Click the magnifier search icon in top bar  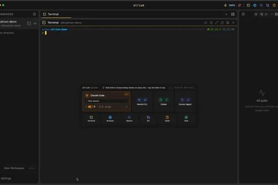click(x=261, y=5)
